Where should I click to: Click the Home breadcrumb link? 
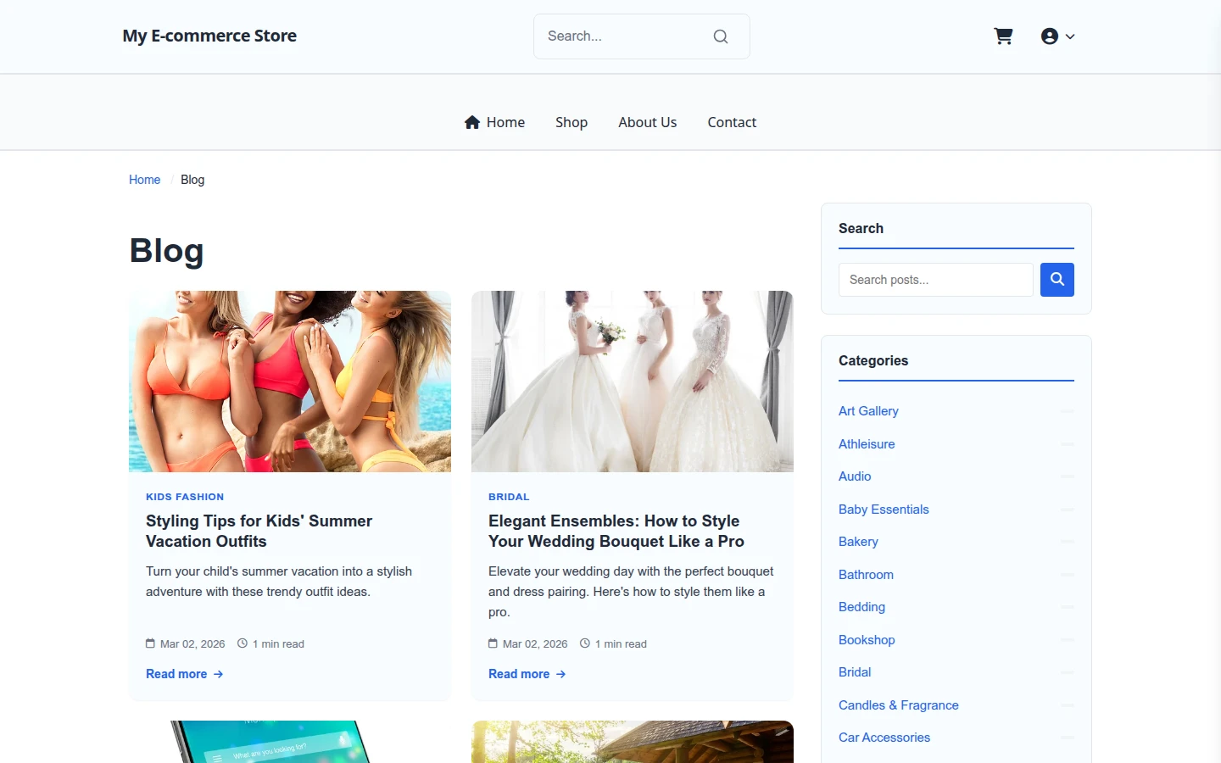click(x=144, y=180)
